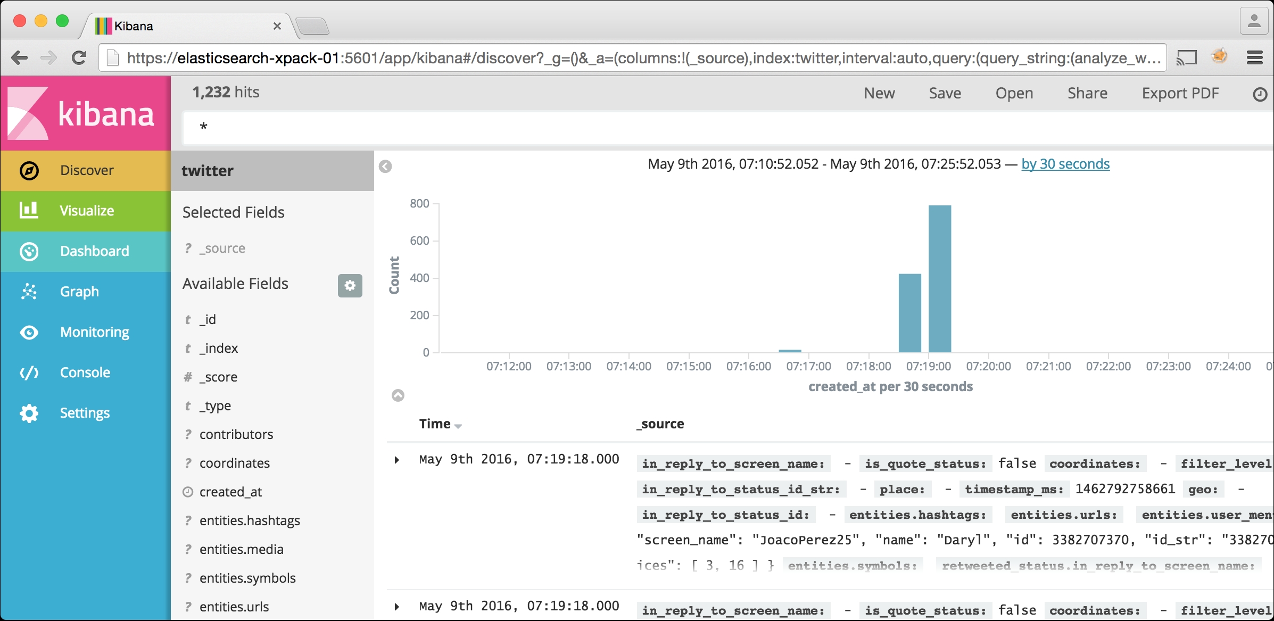Click Open saved search button
Screen dimensions: 1274x621
click(x=1014, y=93)
